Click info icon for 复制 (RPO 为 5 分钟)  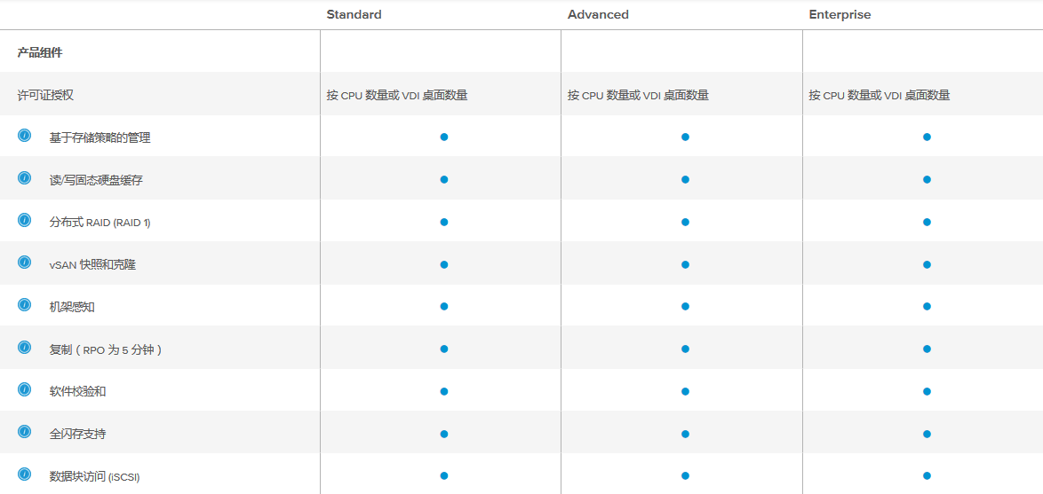[25, 348]
